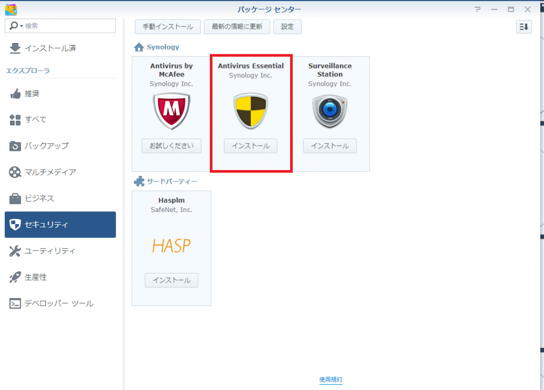The width and height of the screenshot is (544, 390).
Task: Click the rocket icon beside 生産性
Action: pos(15,277)
